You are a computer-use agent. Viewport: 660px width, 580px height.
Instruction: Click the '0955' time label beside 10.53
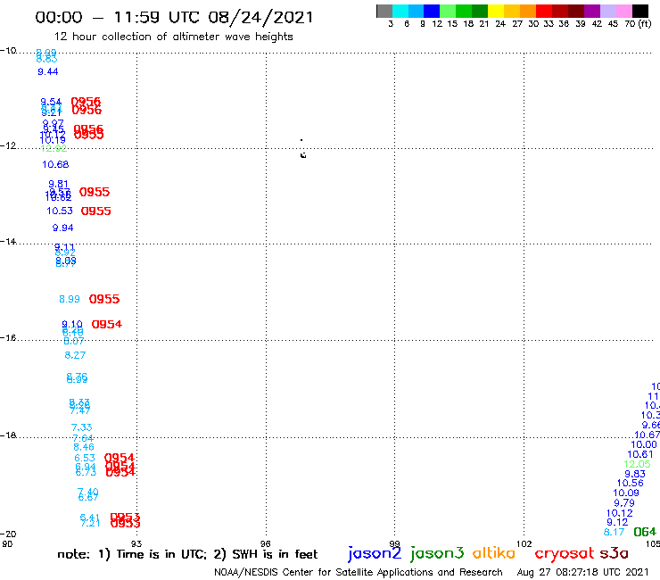[x=96, y=211]
